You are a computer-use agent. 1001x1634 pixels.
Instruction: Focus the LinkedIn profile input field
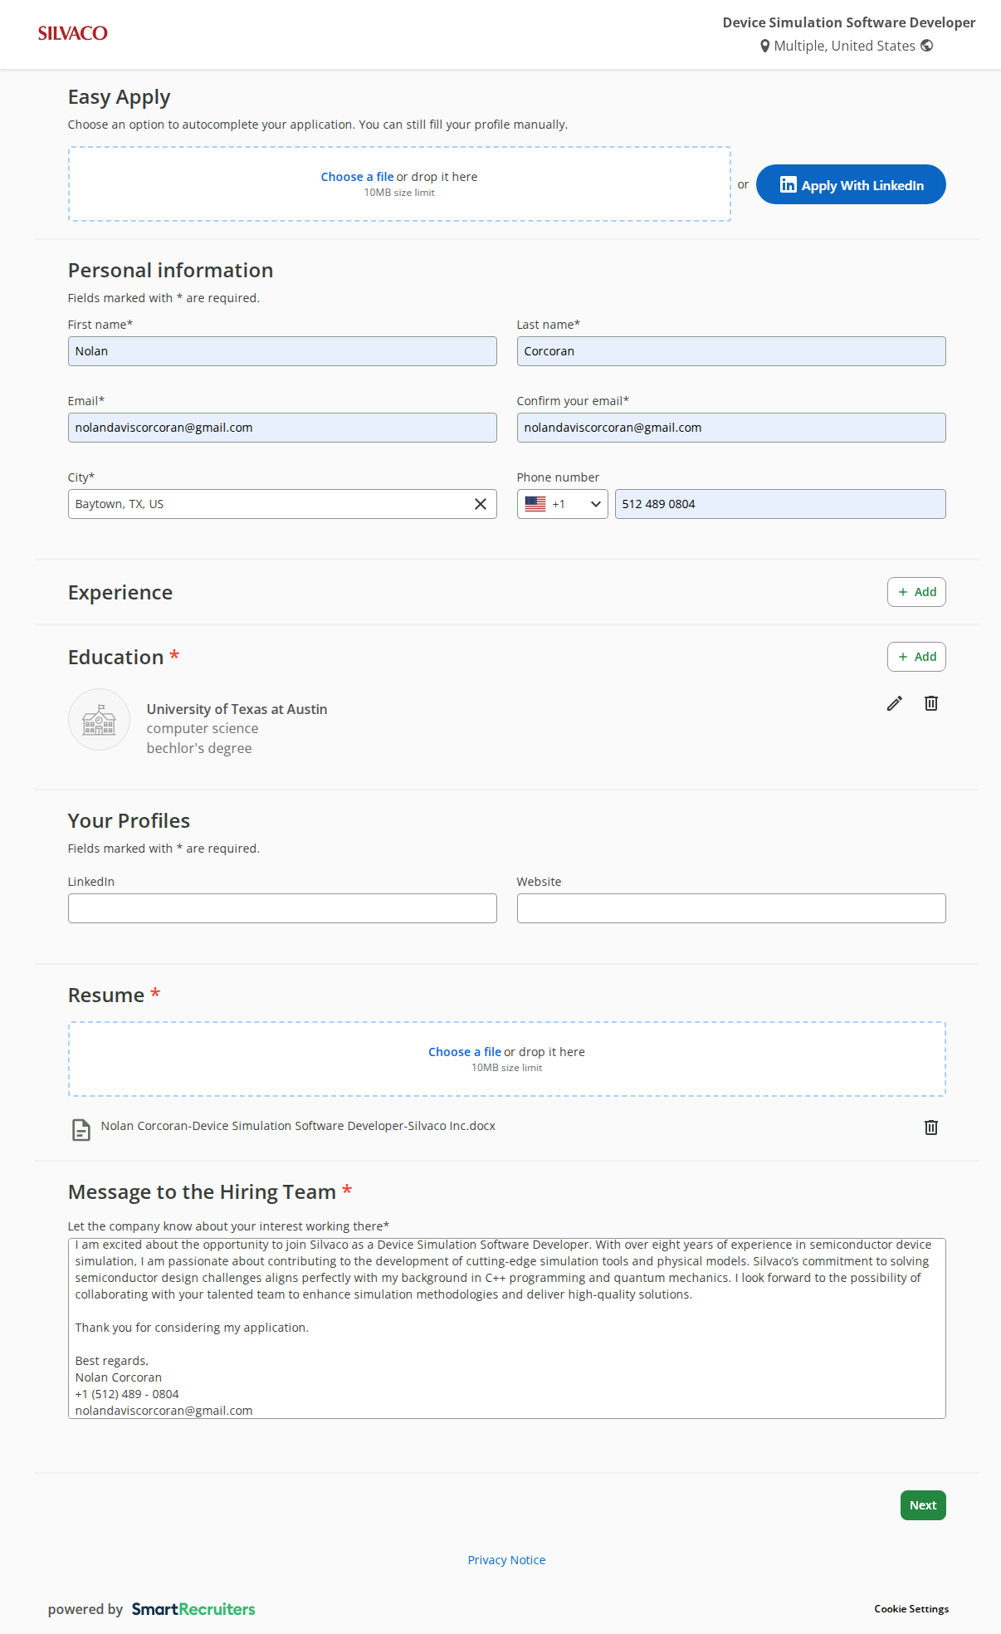[x=282, y=908]
